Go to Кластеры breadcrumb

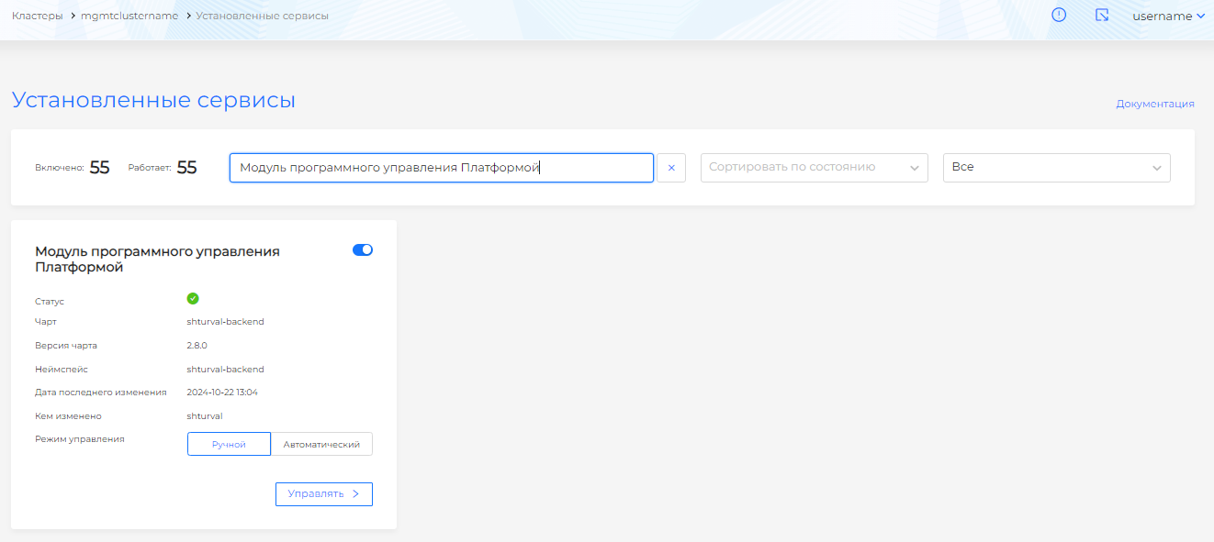(38, 16)
